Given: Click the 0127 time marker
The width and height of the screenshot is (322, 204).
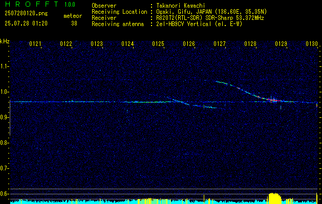Looking at the screenshot, I should (x=220, y=44).
